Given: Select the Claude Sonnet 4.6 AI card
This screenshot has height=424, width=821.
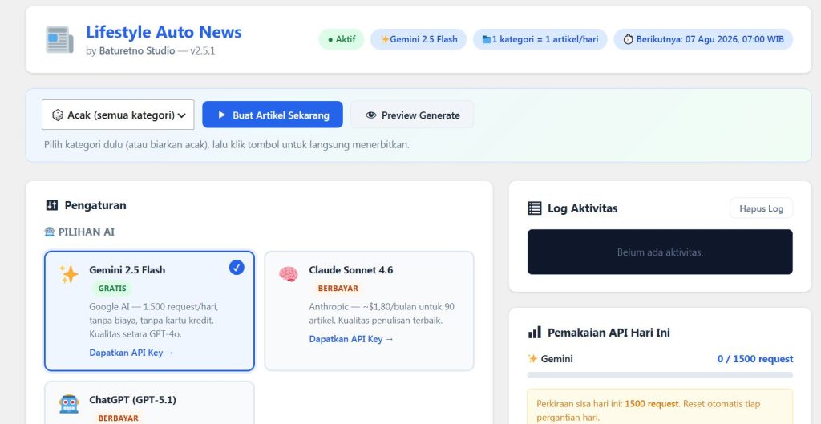Looking at the screenshot, I should pos(369,311).
